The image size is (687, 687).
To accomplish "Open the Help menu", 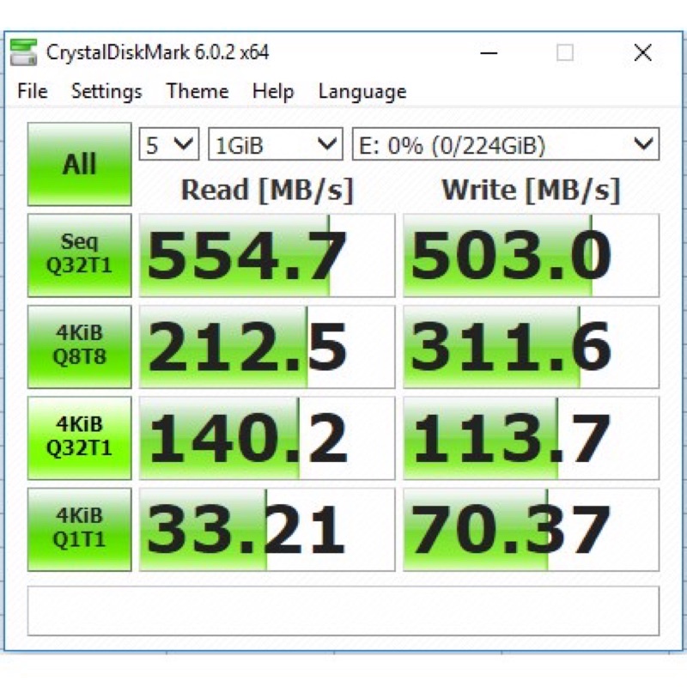I will tap(272, 91).
